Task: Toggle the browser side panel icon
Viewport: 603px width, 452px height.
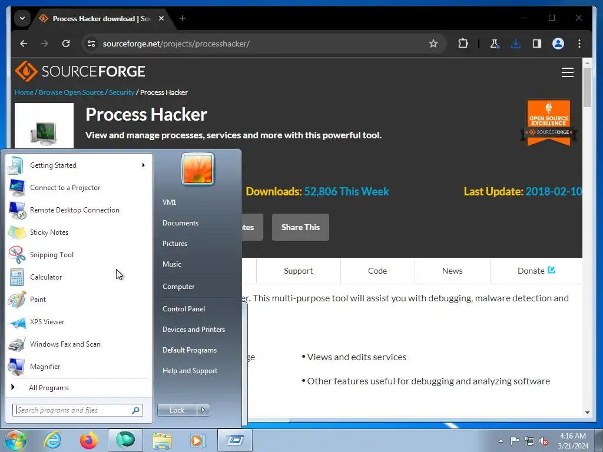Action: [537, 44]
